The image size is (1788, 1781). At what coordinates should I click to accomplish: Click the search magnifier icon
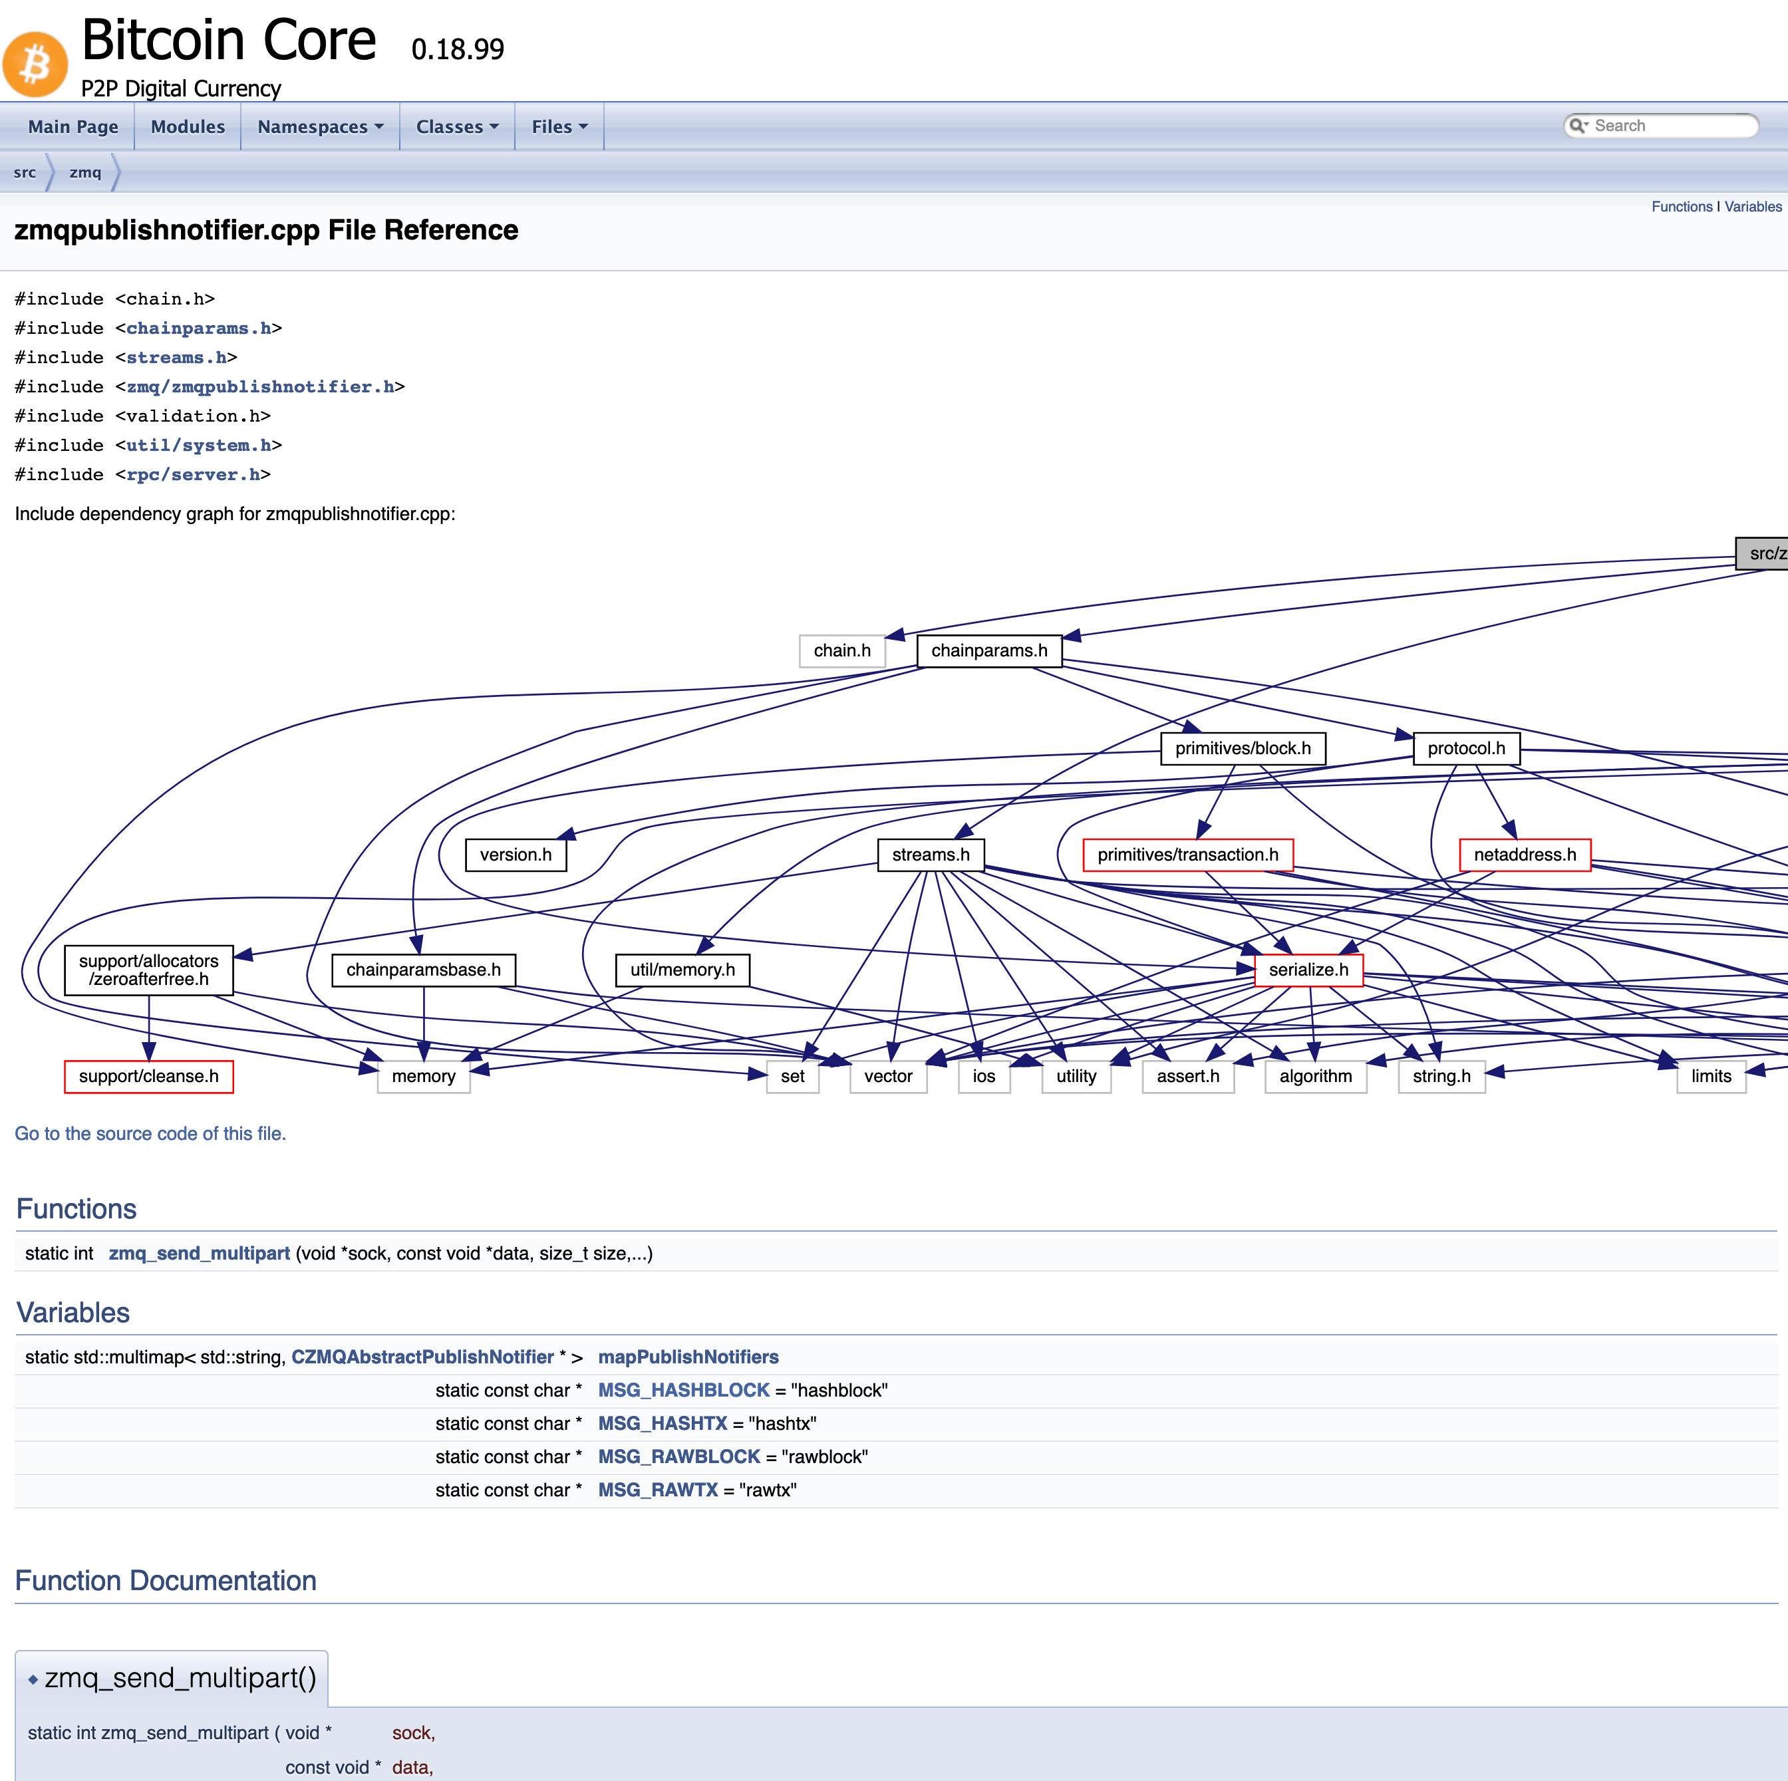(x=1576, y=126)
